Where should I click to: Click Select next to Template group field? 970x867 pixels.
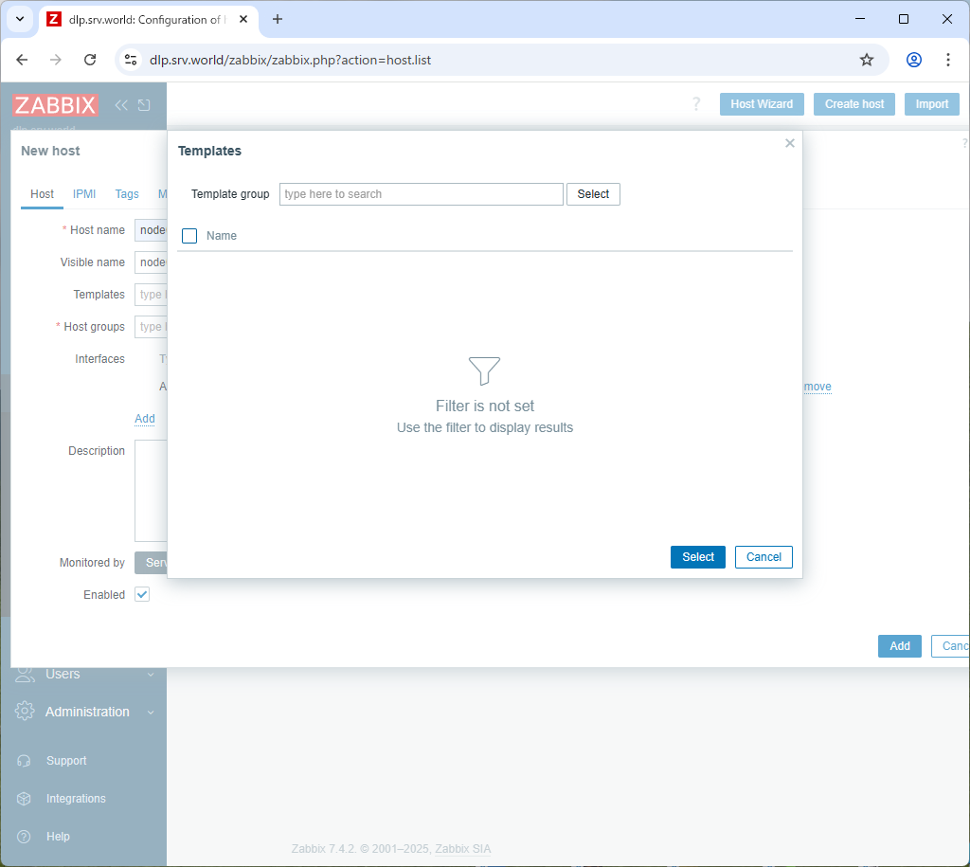[x=593, y=194]
